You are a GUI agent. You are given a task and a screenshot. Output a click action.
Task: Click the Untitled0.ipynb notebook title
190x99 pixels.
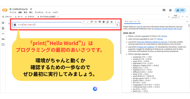pos(20,9)
